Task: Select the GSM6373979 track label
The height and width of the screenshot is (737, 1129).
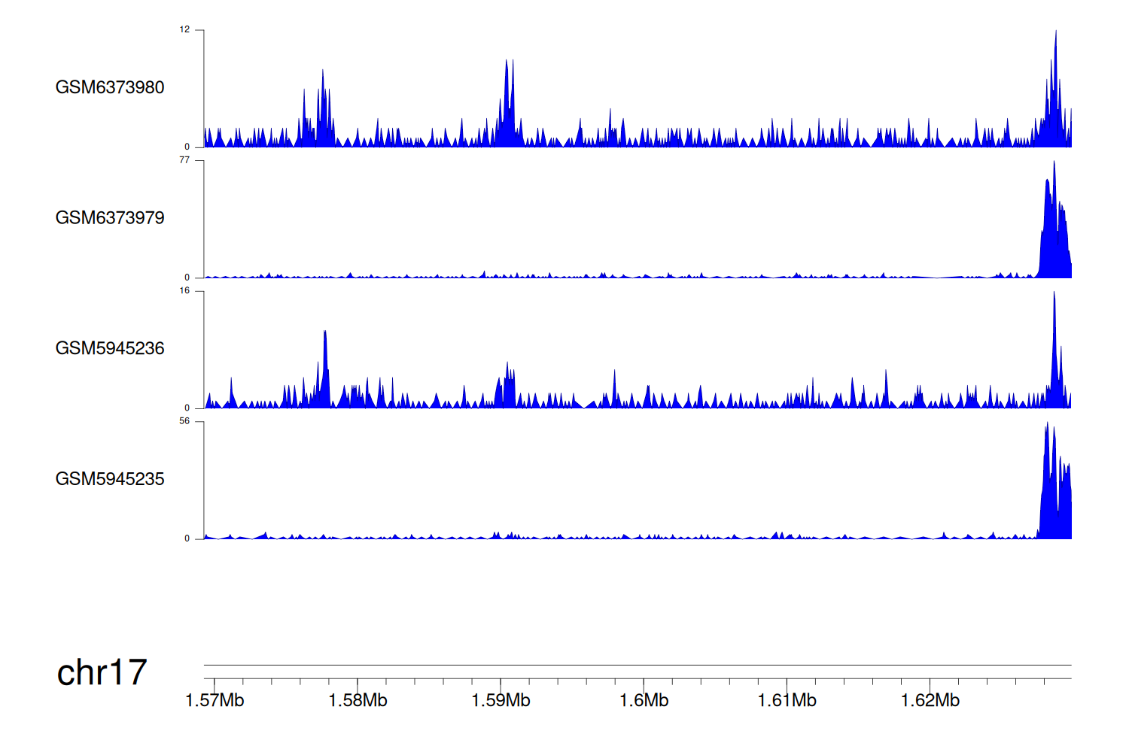Action: click(110, 218)
